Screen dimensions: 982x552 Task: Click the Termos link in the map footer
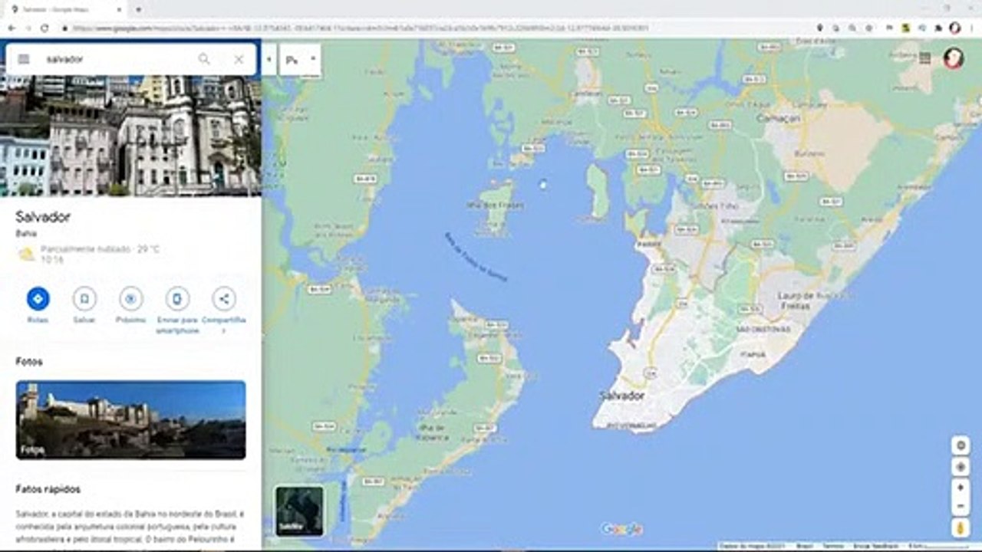(x=832, y=547)
